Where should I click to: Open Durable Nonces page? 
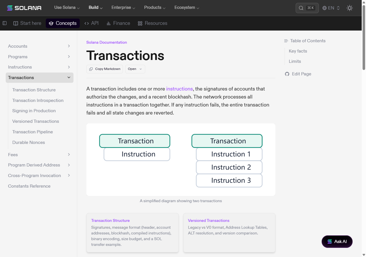pos(29,142)
